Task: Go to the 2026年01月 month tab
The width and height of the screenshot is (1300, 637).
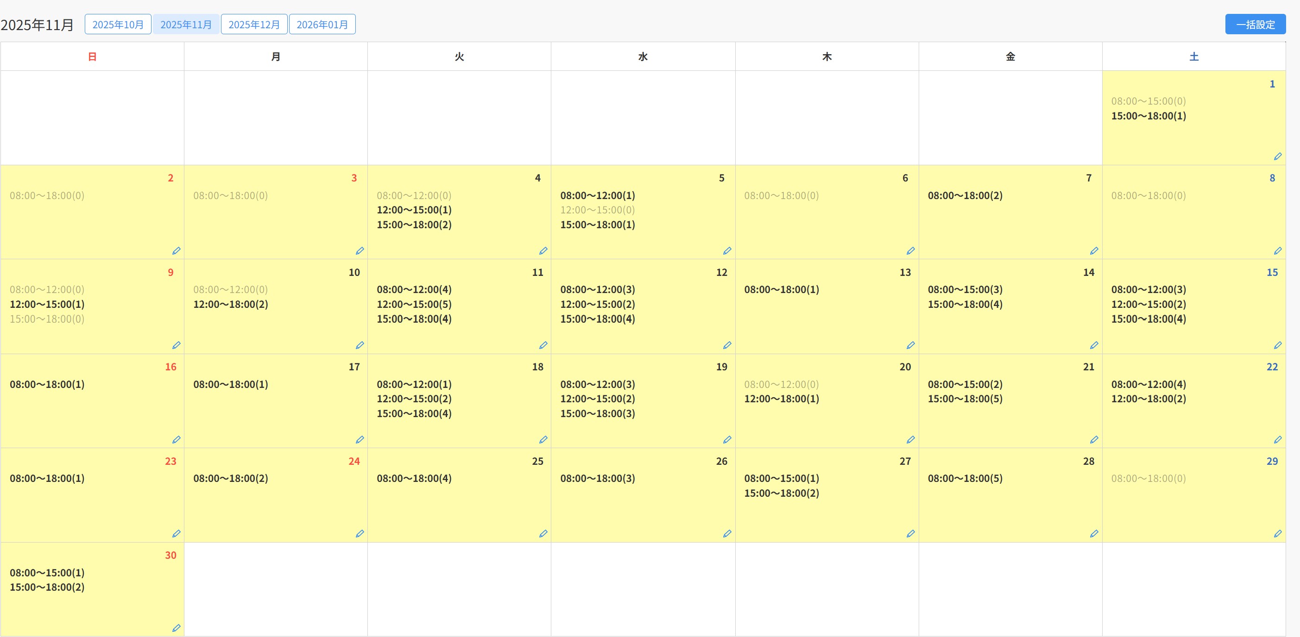Action: [x=322, y=24]
